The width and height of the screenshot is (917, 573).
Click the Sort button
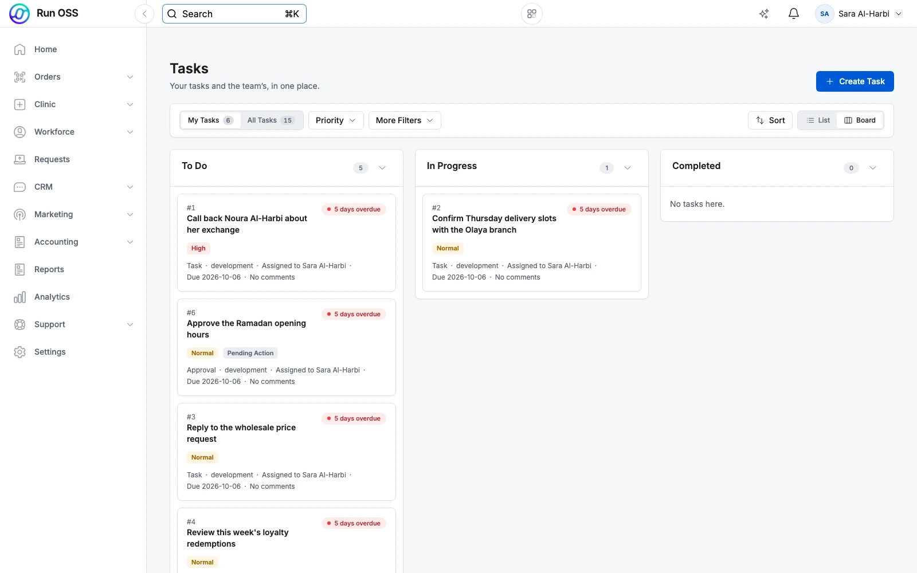pyautogui.click(x=770, y=120)
